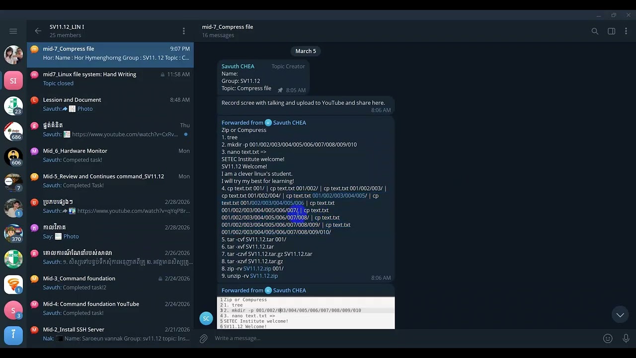Open the hamburger main menu
Image resolution: width=636 pixels, height=358 pixels.
(13, 31)
